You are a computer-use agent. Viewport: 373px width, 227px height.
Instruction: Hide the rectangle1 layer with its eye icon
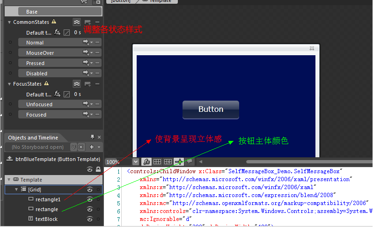pos(89,199)
